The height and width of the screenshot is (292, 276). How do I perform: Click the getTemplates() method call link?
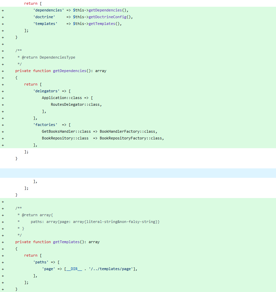[x=102, y=24]
